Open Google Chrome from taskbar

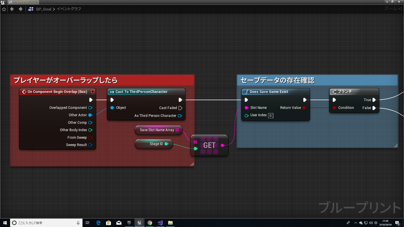(x=150, y=223)
